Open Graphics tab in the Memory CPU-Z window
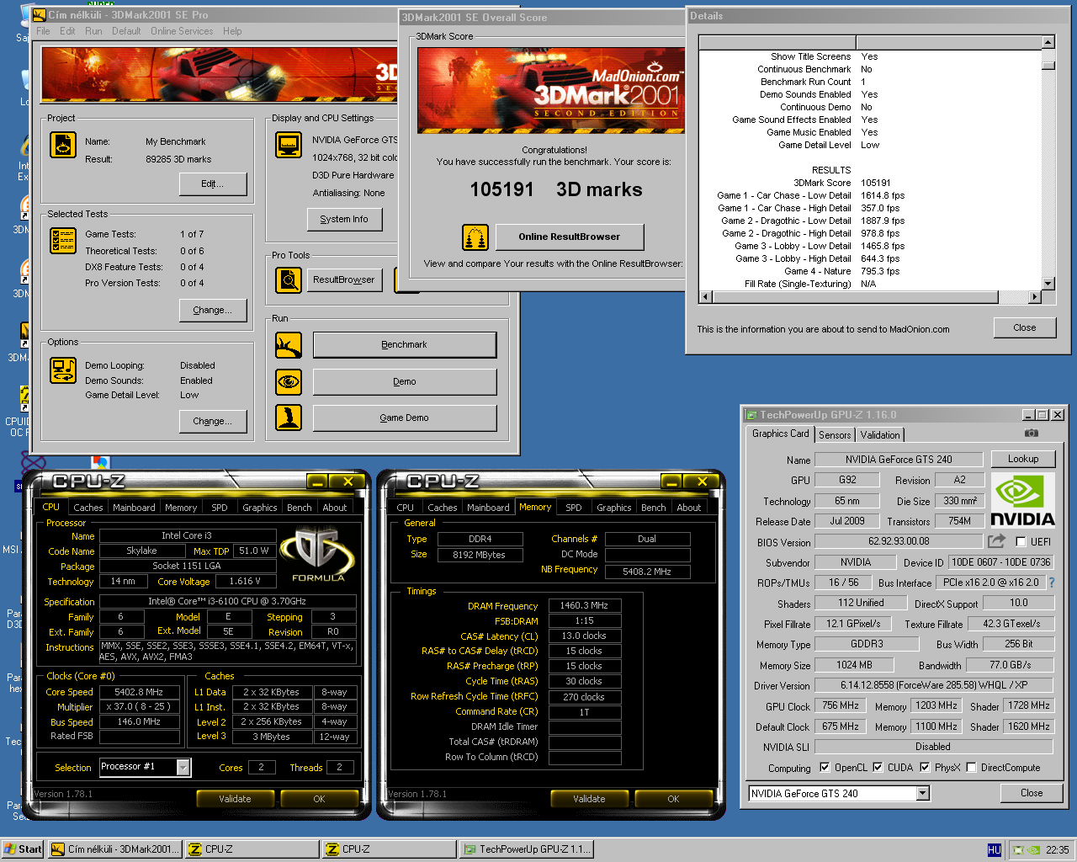The height and width of the screenshot is (862, 1077). click(x=613, y=508)
